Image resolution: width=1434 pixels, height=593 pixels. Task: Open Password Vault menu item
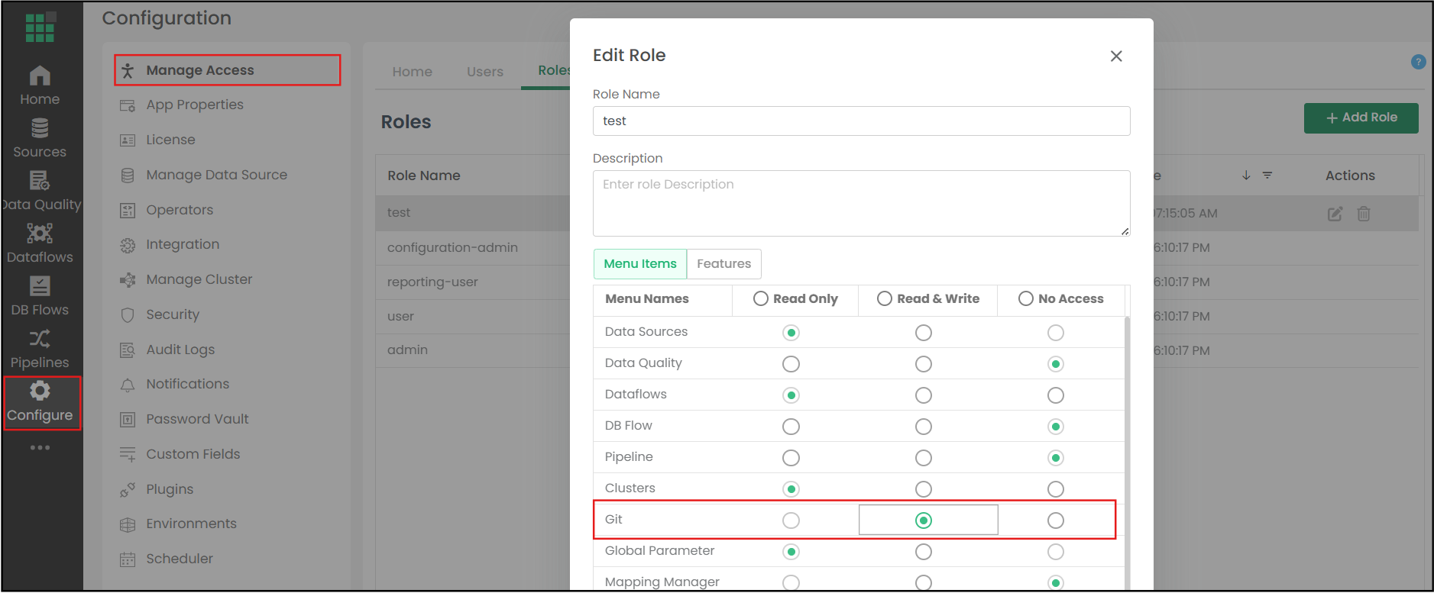coord(184,419)
